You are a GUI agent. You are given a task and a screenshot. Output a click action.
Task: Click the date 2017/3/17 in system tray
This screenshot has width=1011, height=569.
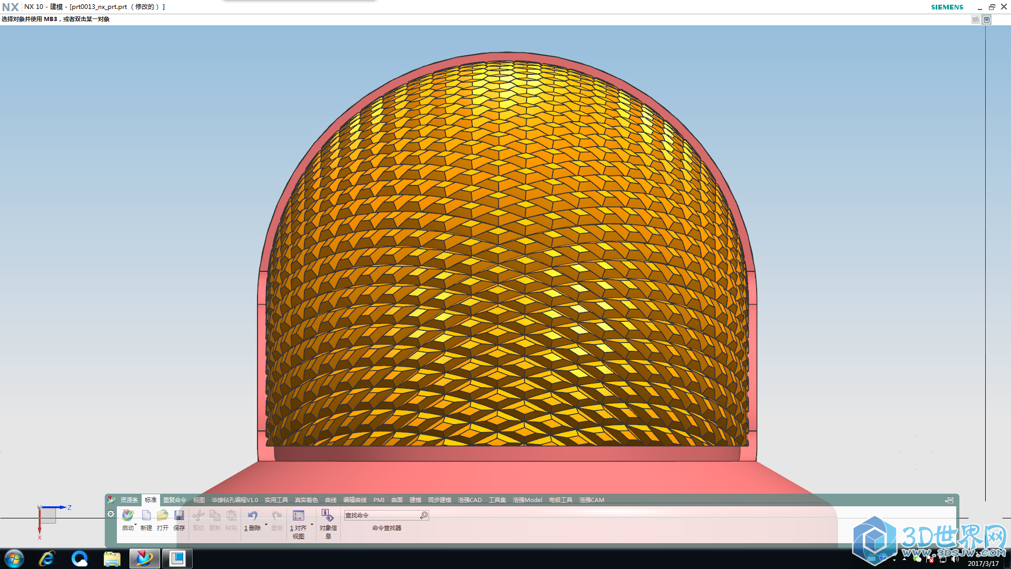tap(983, 563)
